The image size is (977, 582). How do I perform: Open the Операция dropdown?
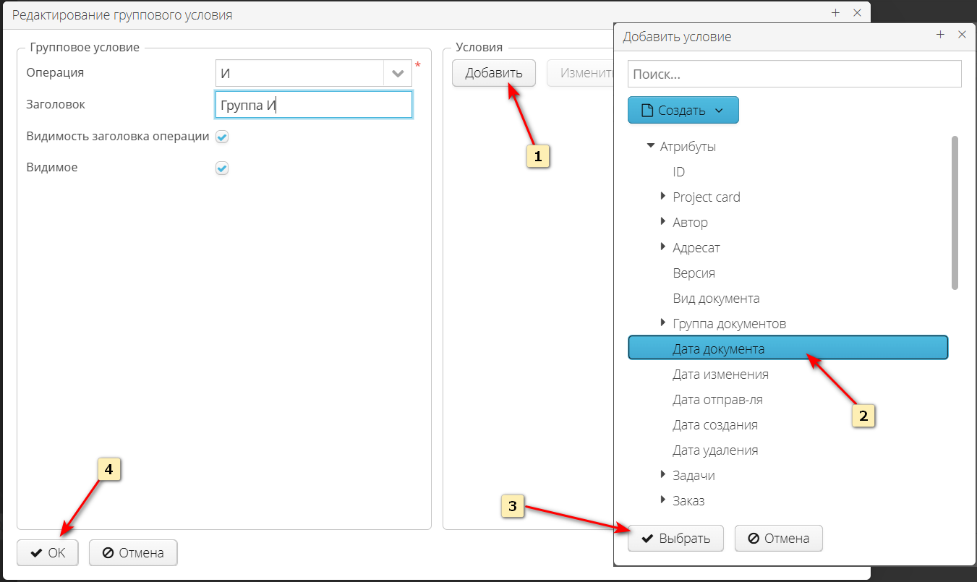(396, 72)
